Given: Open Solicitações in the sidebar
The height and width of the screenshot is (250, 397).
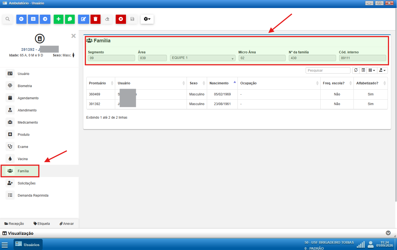Looking at the screenshot, I should [39, 183].
